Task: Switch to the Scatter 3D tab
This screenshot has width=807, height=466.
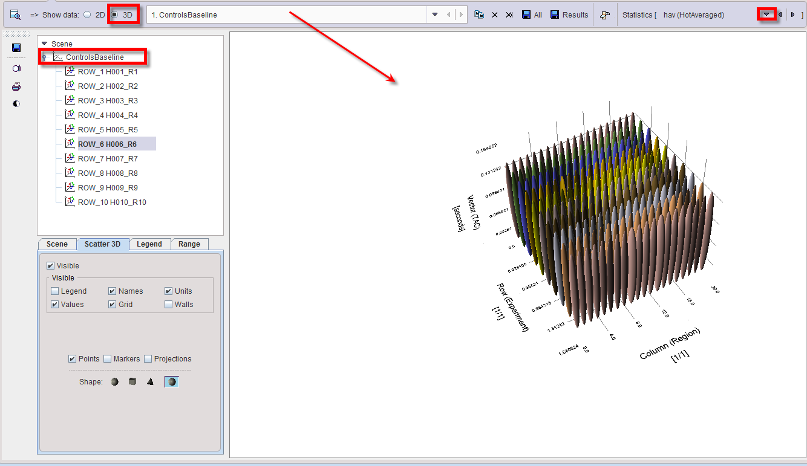Action: [102, 244]
